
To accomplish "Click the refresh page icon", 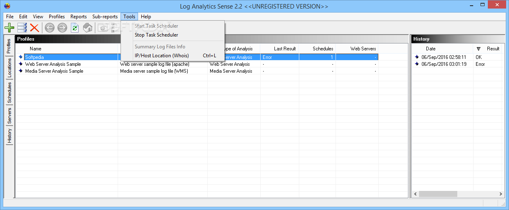I will coord(75,28).
